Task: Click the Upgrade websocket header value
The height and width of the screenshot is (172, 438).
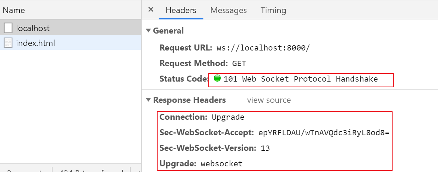Action: tap(221, 164)
